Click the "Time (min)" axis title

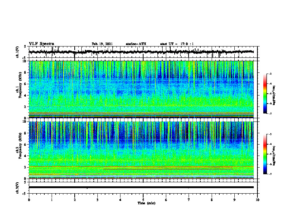tap(146, 203)
